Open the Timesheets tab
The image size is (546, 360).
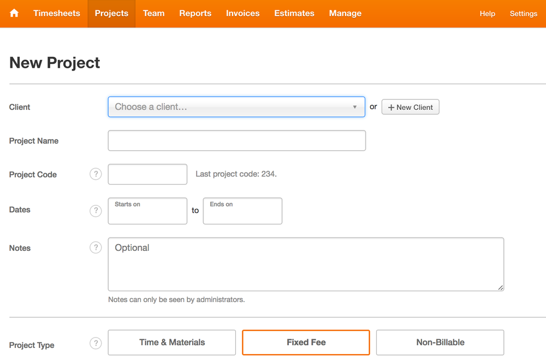(57, 13)
